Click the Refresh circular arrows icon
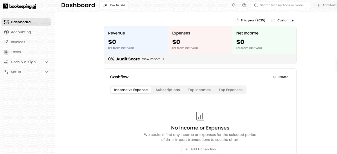337x154 pixels. pyautogui.click(x=274, y=77)
